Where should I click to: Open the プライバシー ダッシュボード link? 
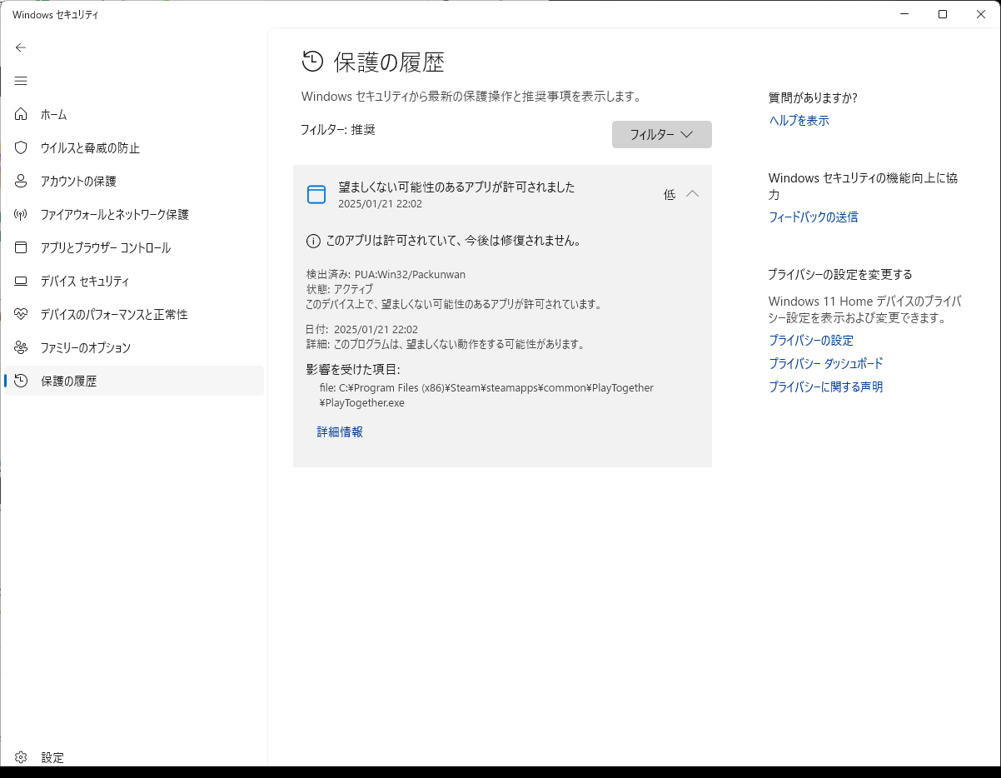825,364
